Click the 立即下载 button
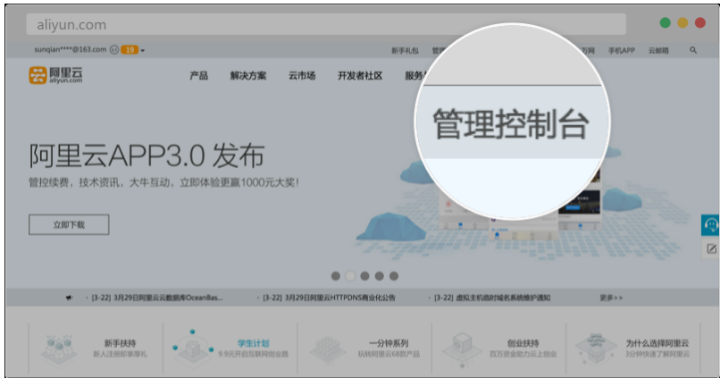Viewport: 720px width, 378px height. click(x=69, y=225)
